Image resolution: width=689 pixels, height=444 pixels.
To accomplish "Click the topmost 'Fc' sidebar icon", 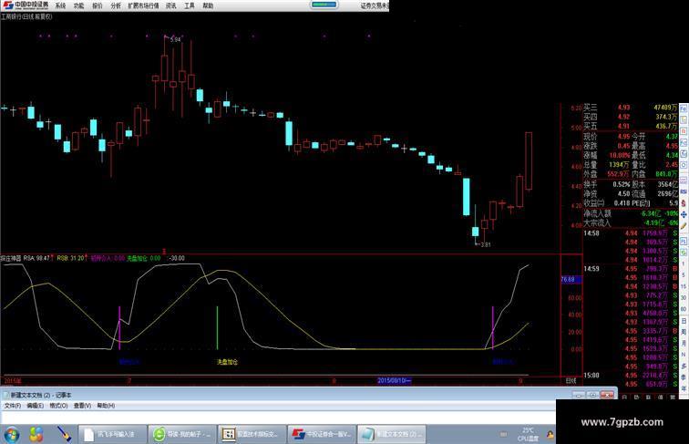I will pos(684,108).
